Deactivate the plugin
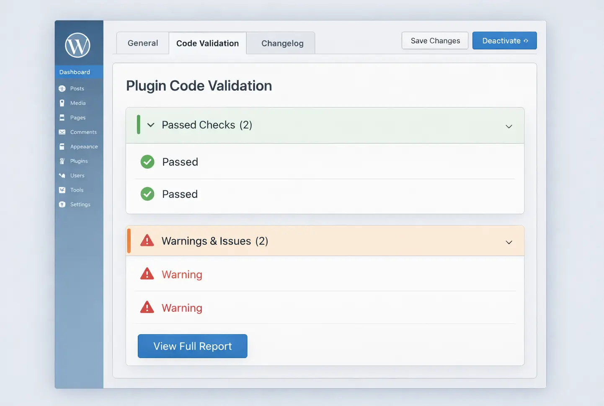 [x=504, y=40]
